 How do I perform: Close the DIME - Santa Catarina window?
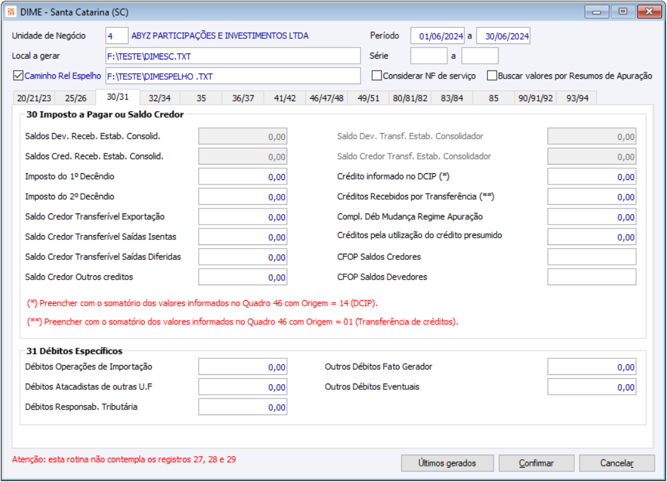(649, 12)
